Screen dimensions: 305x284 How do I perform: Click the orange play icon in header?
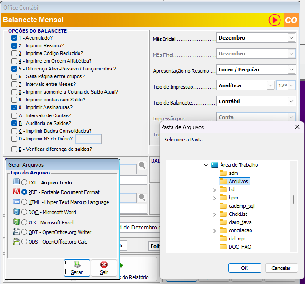tap(274, 20)
